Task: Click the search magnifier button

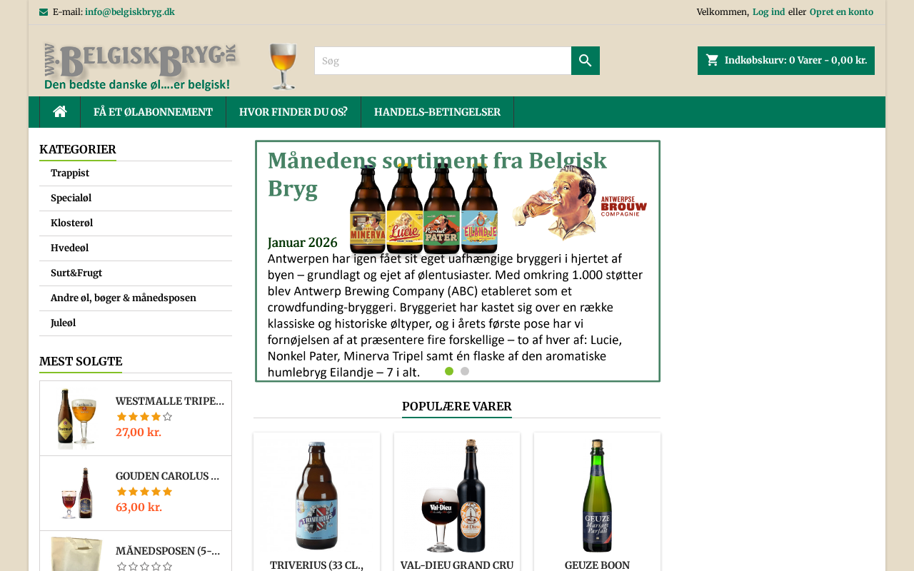Action: pyautogui.click(x=586, y=61)
